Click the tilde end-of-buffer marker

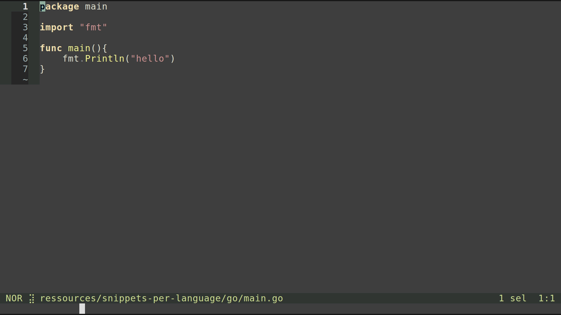(25, 80)
